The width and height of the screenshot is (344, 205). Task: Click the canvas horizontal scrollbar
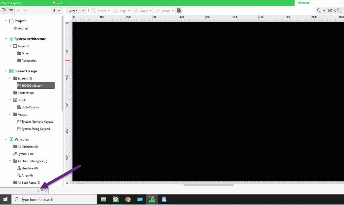(x=208, y=185)
